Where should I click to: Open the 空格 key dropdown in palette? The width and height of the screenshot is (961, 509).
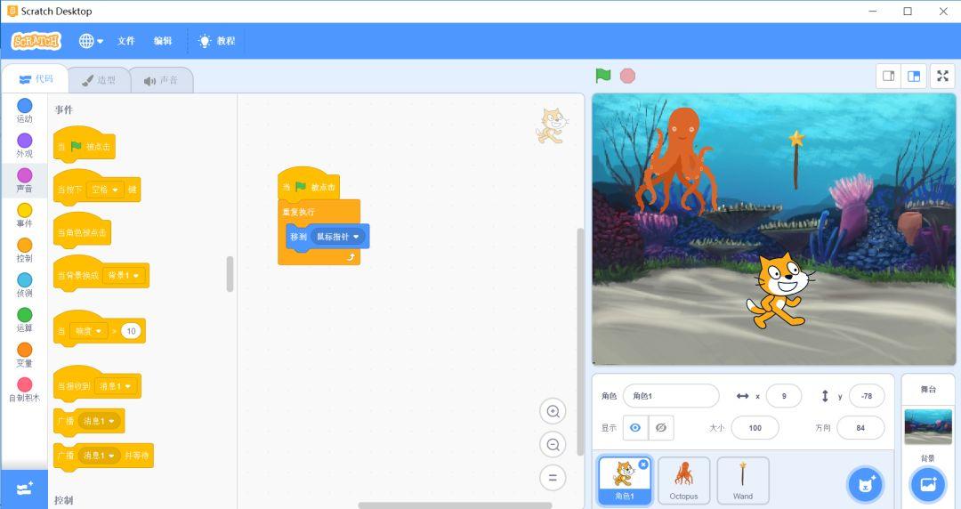click(x=105, y=190)
